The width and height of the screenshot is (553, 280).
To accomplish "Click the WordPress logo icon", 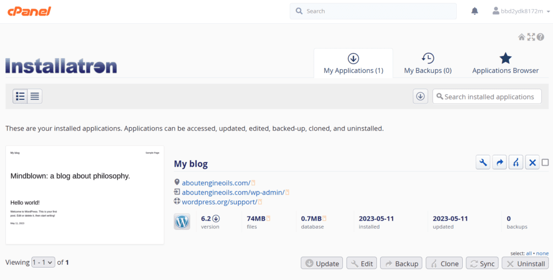I will (x=182, y=222).
